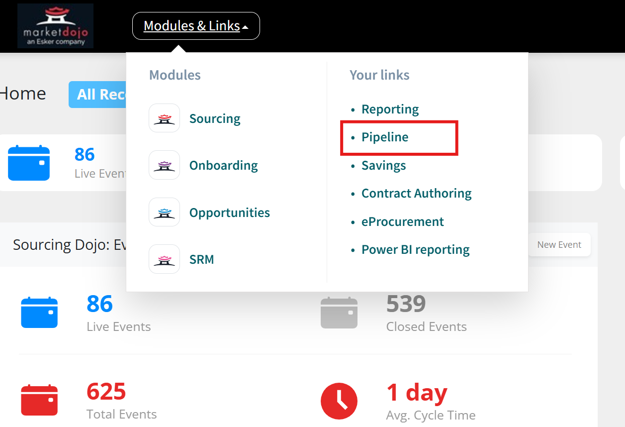This screenshot has height=427, width=625.
Task: Open the eProcurement link
Action: tap(402, 221)
